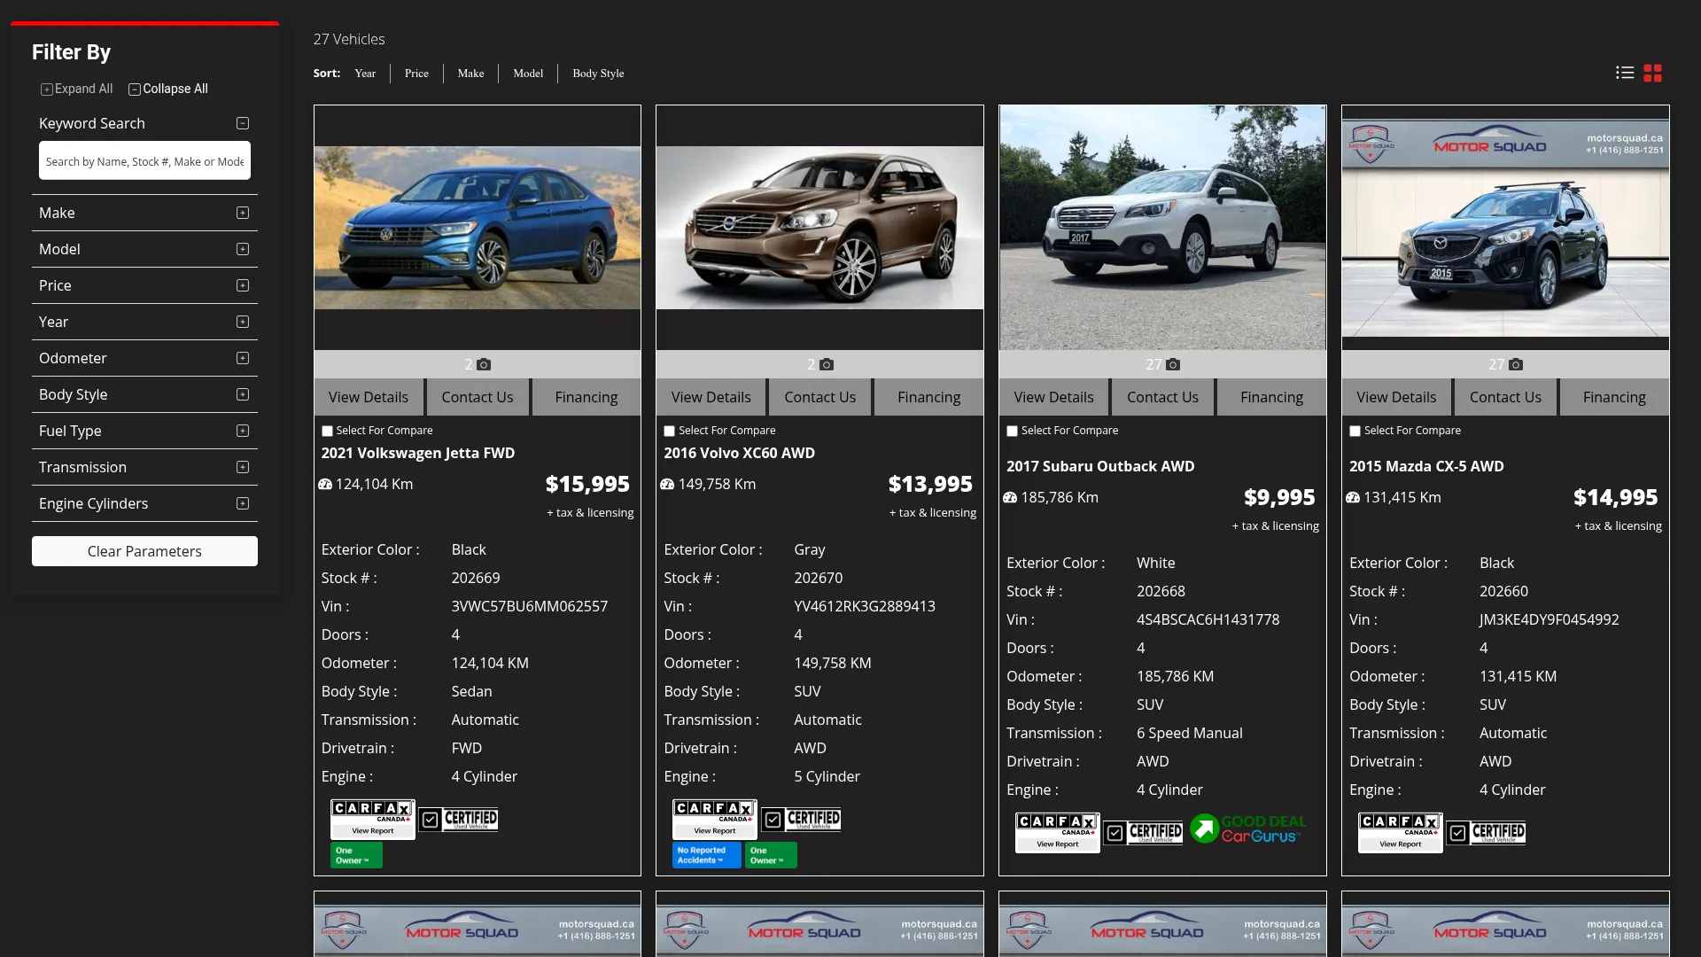Select Subaru Outback for compare
Viewport: 1701px width, 957px height.
1012,432
